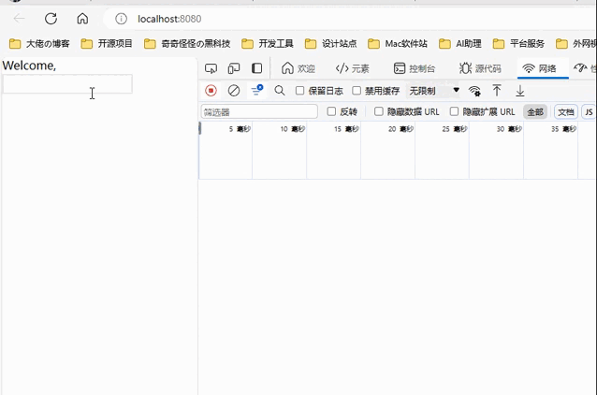Clear the network log

[x=234, y=91]
